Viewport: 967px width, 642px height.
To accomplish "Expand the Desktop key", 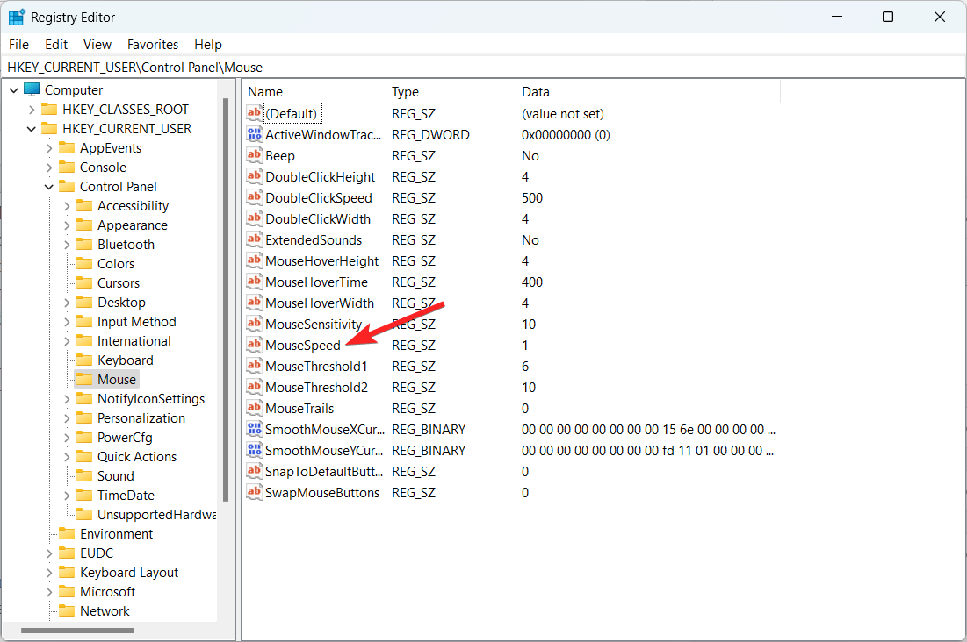I will [x=67, y=303].
